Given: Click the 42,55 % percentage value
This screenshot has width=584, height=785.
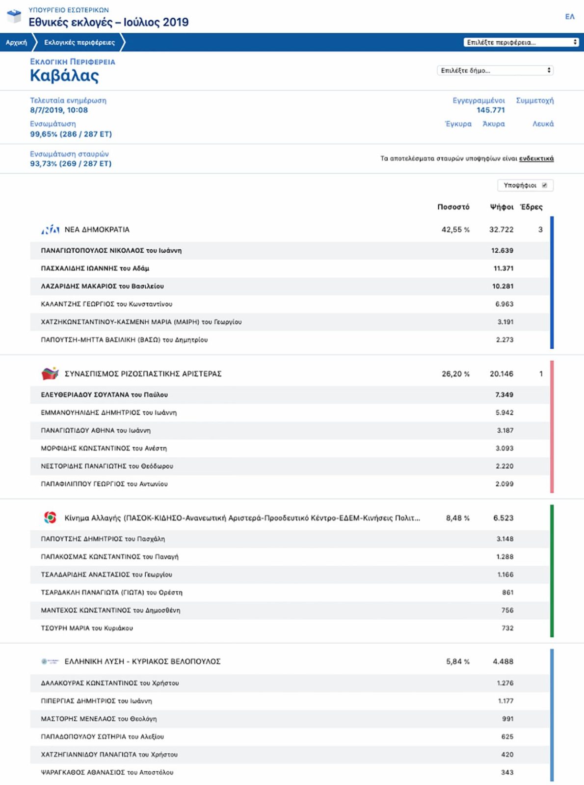Looking at the screenshot, I should pyautogui.click(x=455, y=230).
